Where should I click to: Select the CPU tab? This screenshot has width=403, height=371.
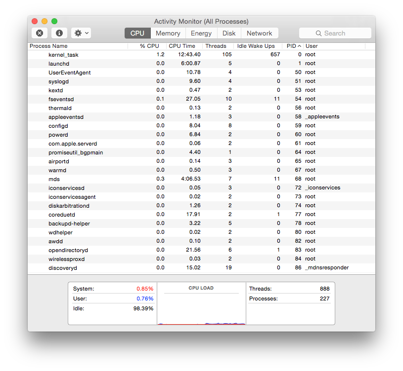(137, 33)
